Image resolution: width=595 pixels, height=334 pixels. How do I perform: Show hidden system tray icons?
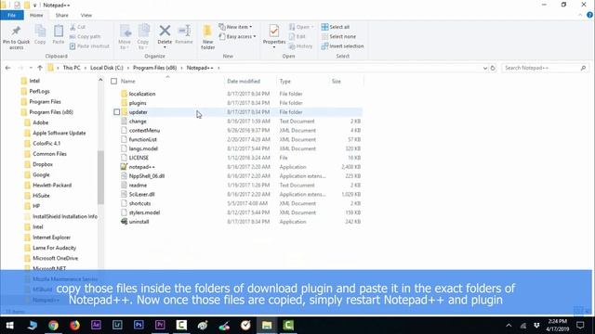tap(509, 326)
